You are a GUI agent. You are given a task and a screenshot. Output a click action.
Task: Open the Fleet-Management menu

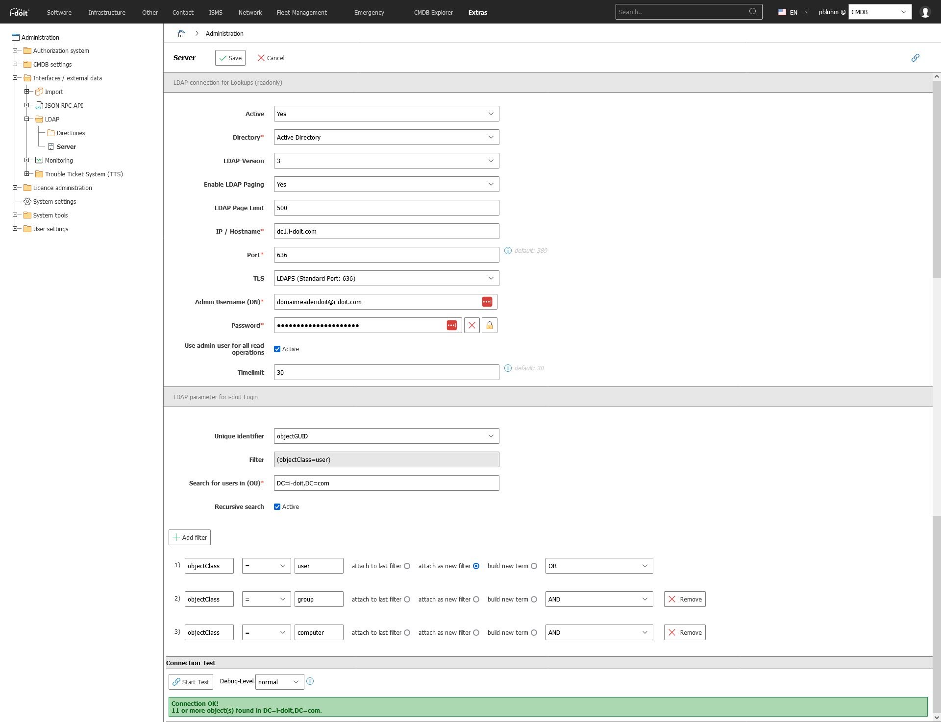click(x=301, y=12)
